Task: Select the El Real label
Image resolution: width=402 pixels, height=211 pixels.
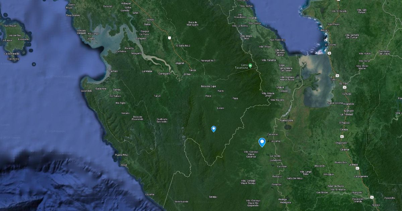Action: (x=187, y=74)
